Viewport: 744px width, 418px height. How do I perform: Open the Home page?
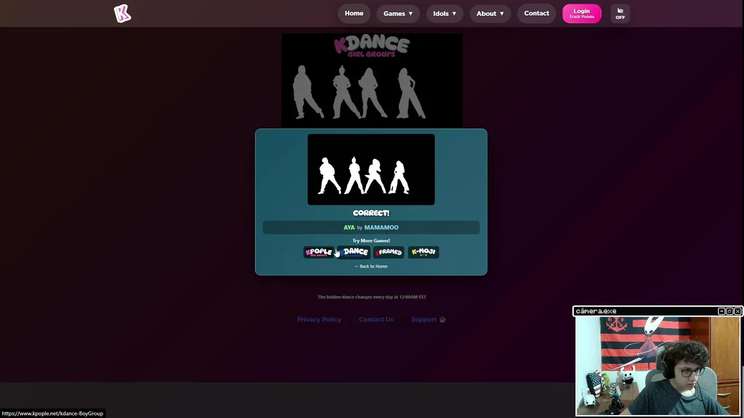354,13
